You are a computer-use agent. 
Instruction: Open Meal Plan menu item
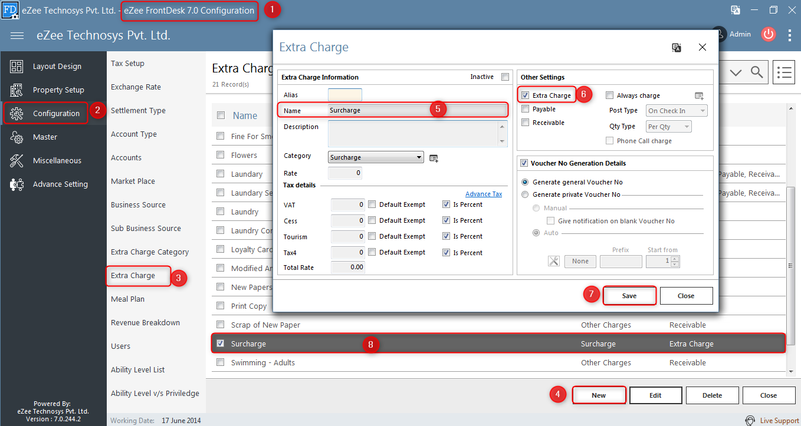(x=127, y=299)
